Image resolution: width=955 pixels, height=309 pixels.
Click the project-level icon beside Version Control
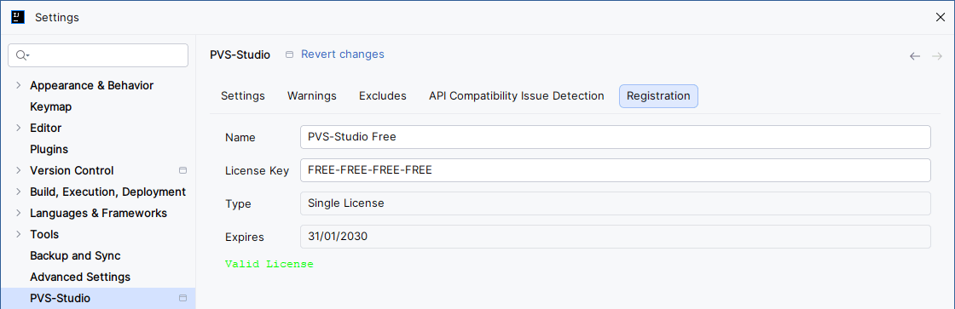point(182,170)
